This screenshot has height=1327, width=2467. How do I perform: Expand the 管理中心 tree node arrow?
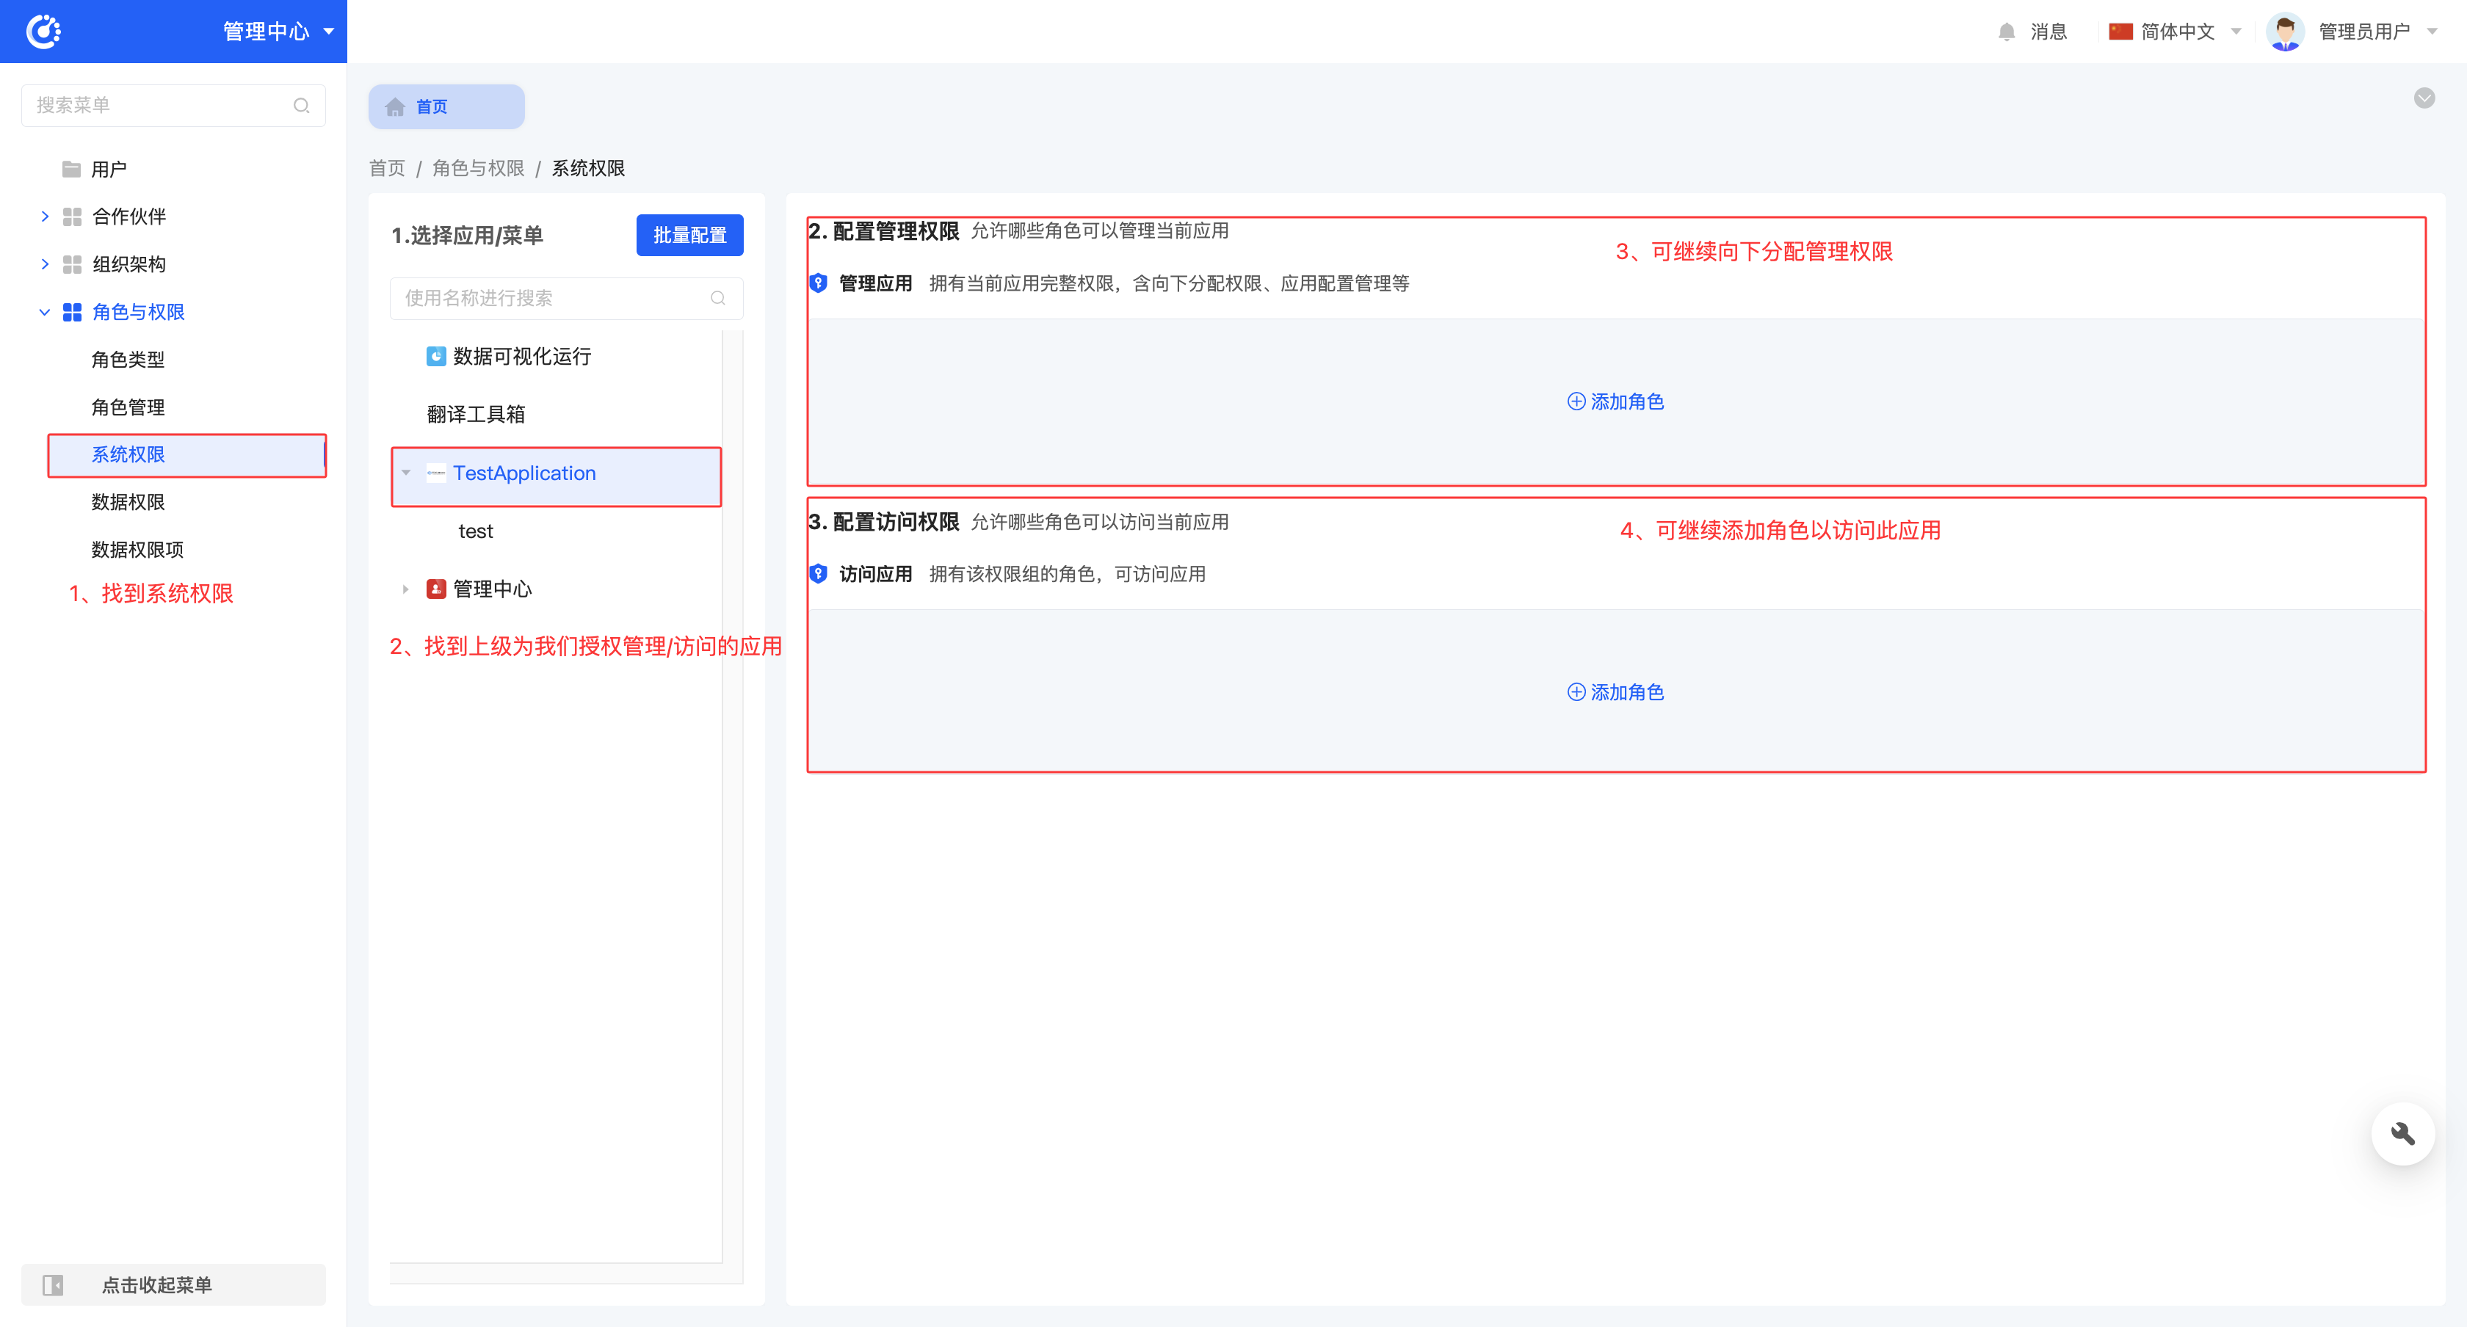pyautogui.click(x=406, y=590)
